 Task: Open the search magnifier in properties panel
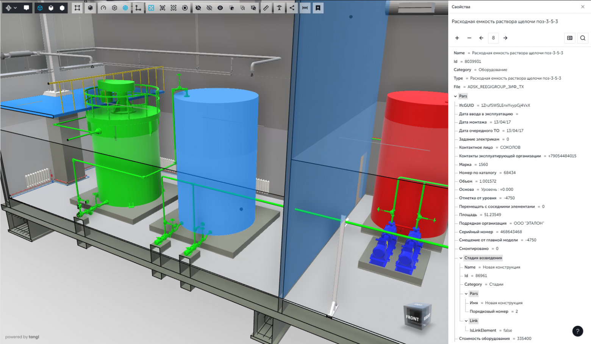pos(583,38)
